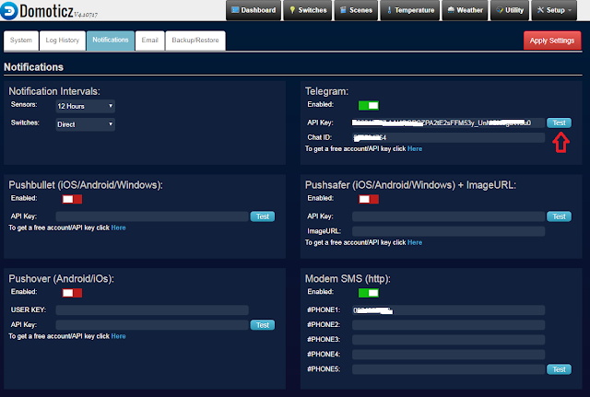
Task: Click the Pushover USER KEY field
Action: point(152,309)
